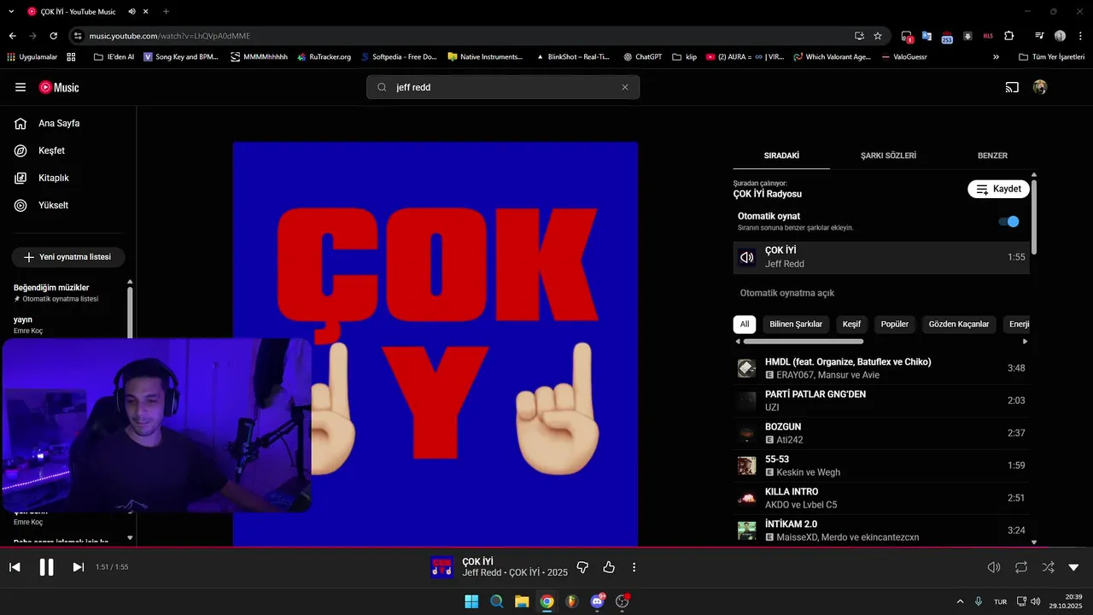Skip to the next track
The height and width of the screenshot is (615, 1093).
coord(79,567)
